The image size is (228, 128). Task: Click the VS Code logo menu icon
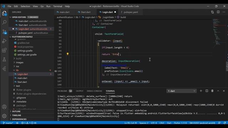[3, 6]
